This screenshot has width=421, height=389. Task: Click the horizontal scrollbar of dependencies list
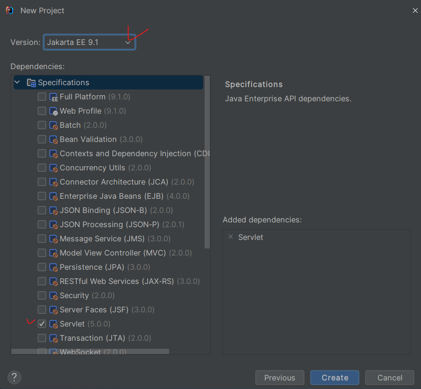click(90, 351)
